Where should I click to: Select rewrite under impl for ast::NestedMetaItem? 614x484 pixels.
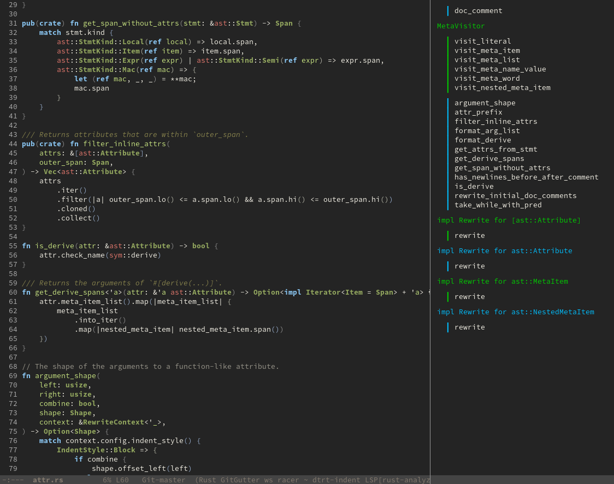[x=469, y=327]
